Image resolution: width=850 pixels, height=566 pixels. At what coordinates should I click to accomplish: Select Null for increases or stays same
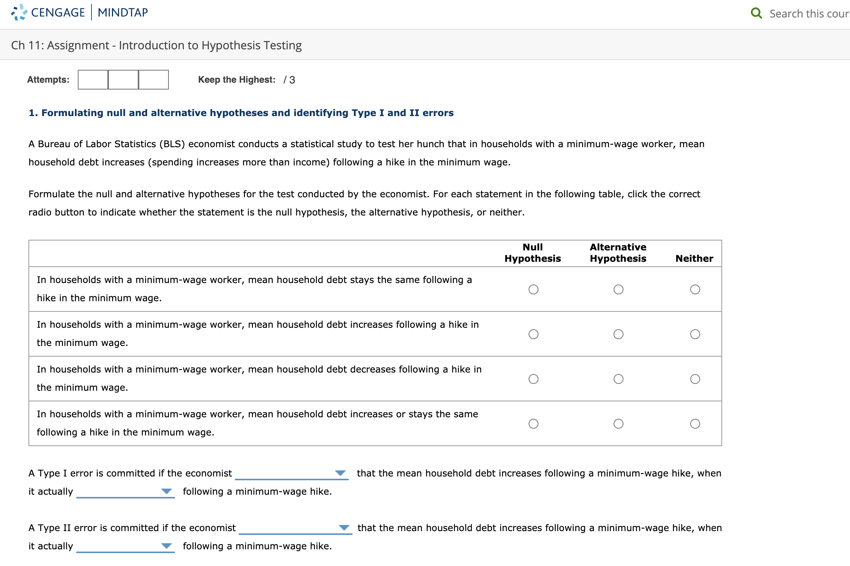[533, 424]
